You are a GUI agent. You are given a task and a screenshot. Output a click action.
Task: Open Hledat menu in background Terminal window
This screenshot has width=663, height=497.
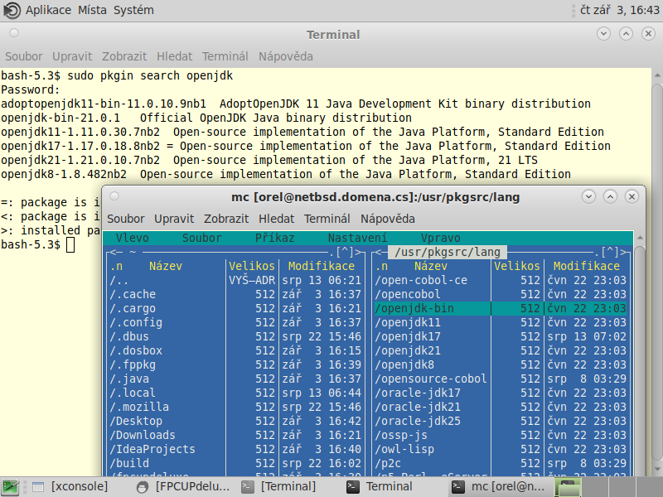click(174, 56)
